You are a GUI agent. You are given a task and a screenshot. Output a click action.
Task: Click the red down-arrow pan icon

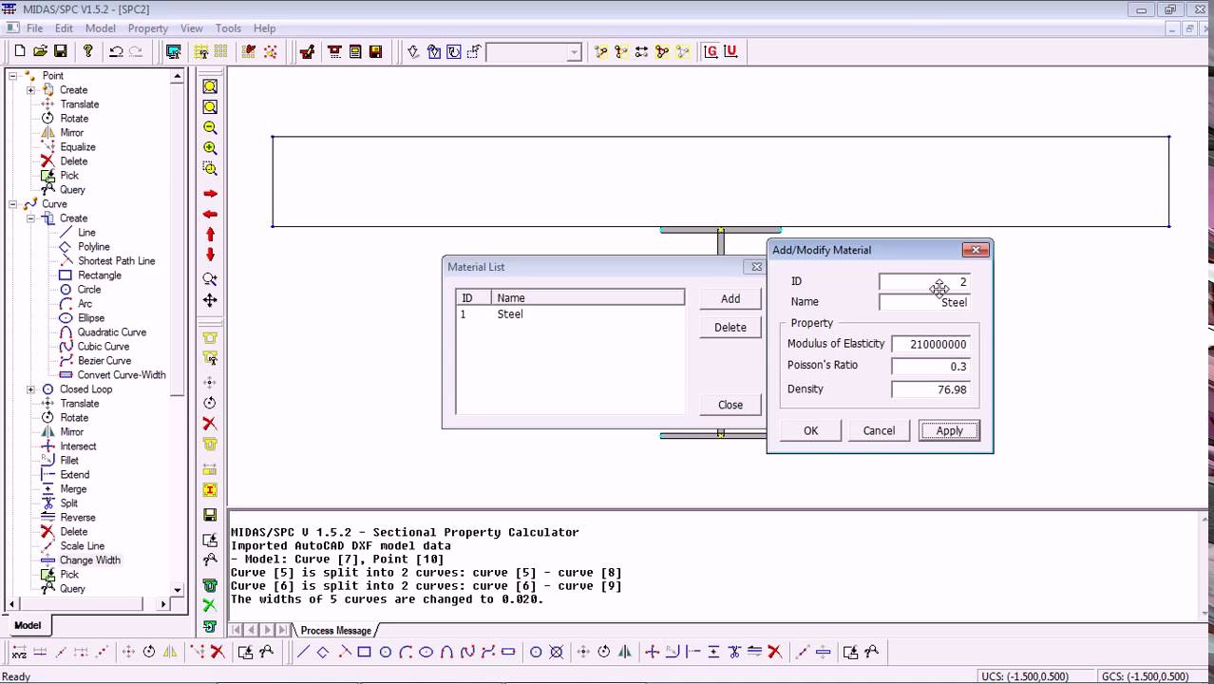pyautogui.click(x=210, y=255)
